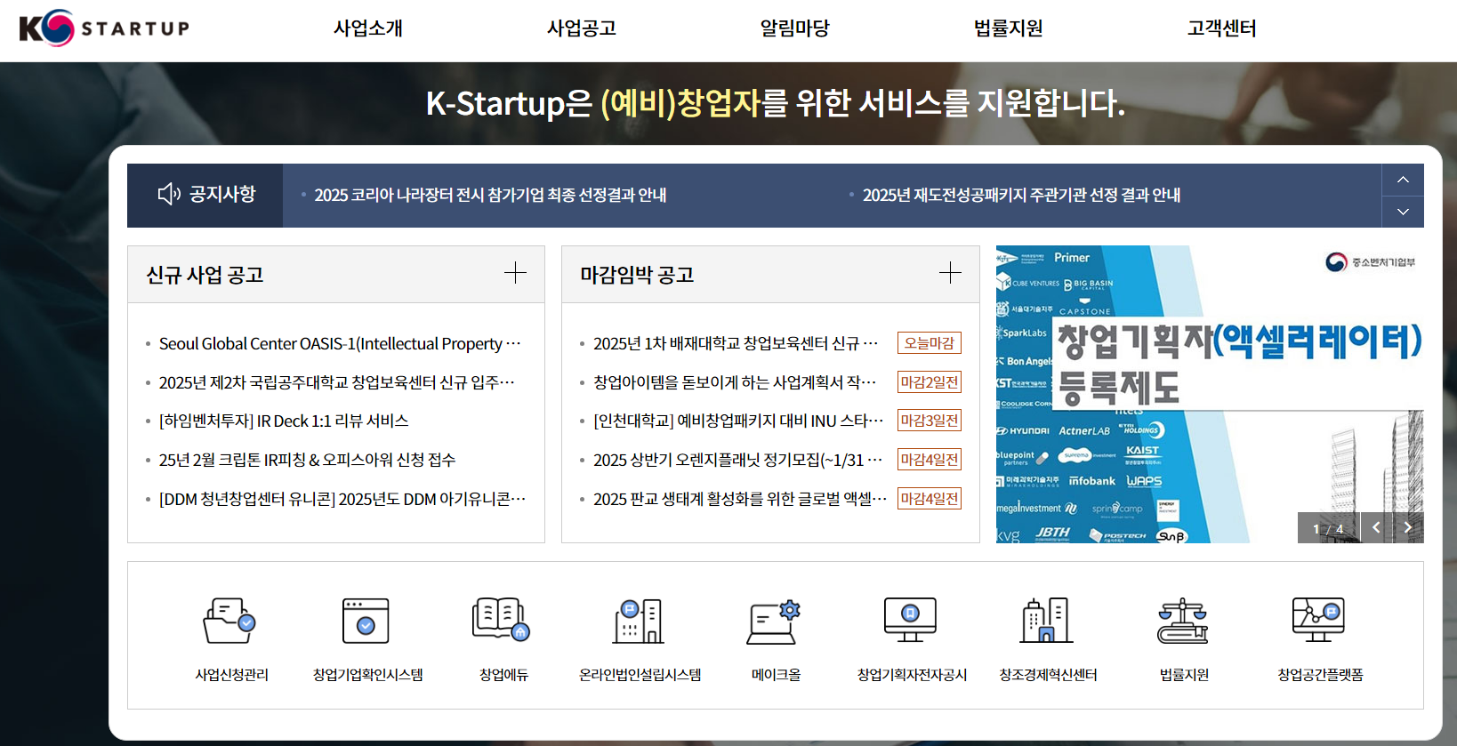The height and width of the screenshot is (746, 1457).
Task: Open the 사업신청관리 folder icon
Action: (x=229, y=621)
